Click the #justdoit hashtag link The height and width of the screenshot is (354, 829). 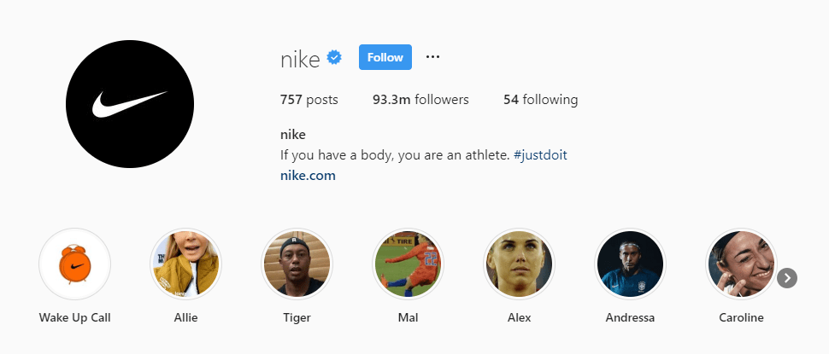pos(540,155)
